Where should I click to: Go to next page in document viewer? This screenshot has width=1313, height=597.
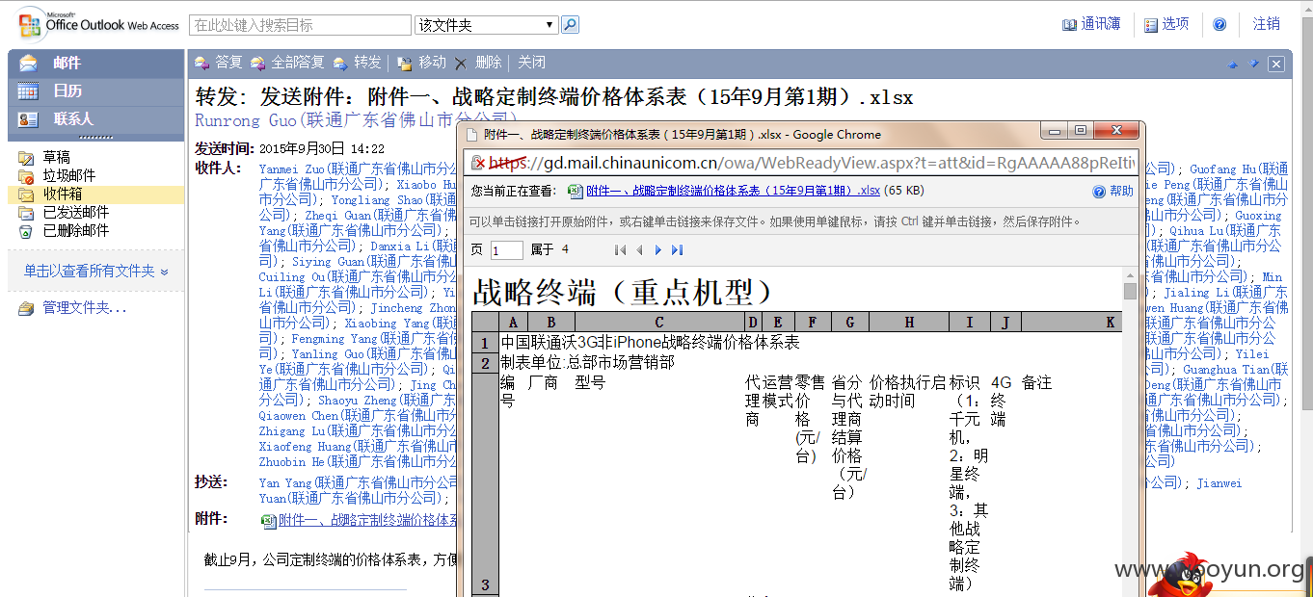coord(657,250)
